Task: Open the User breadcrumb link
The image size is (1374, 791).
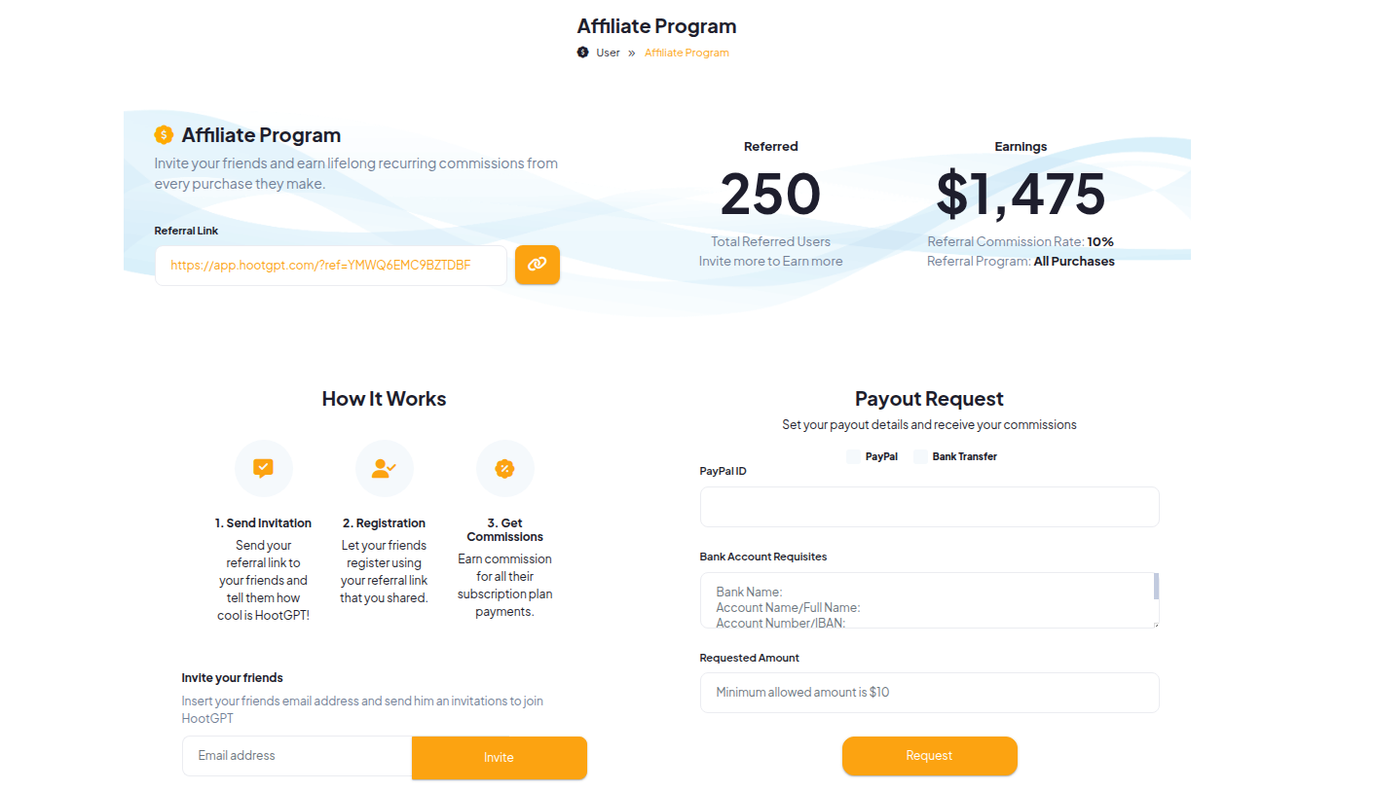Action: 607,52
